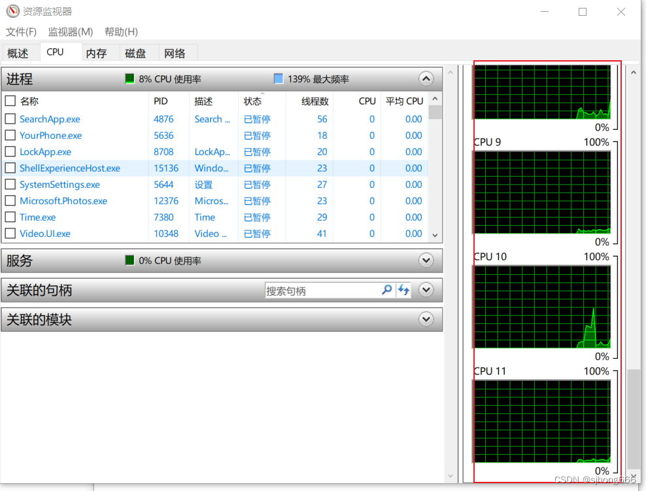This screenshot has width=646, height=491.
Task: Click the process list scroll down arrow
Action: point(435,236)
